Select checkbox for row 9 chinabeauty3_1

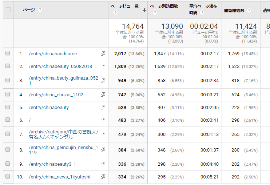(8, 164)
